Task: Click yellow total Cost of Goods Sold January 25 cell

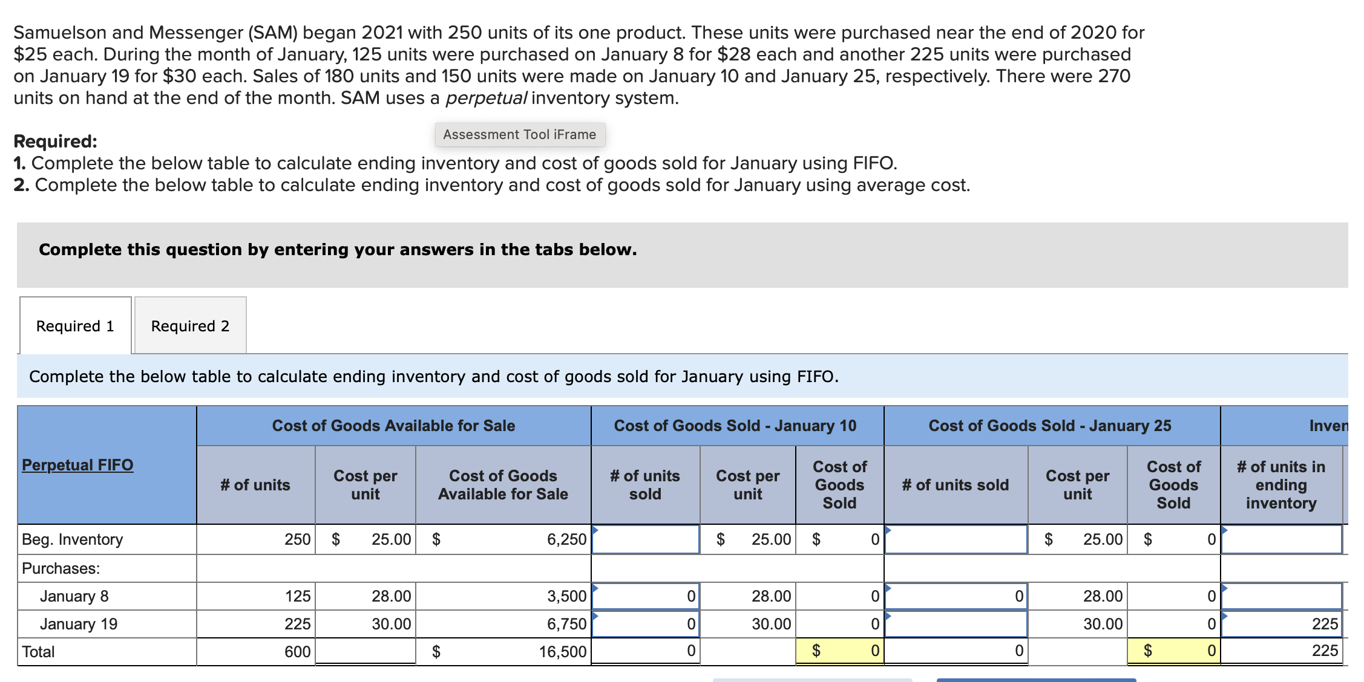Action: pyautogui.click(x=1173, y=651)
